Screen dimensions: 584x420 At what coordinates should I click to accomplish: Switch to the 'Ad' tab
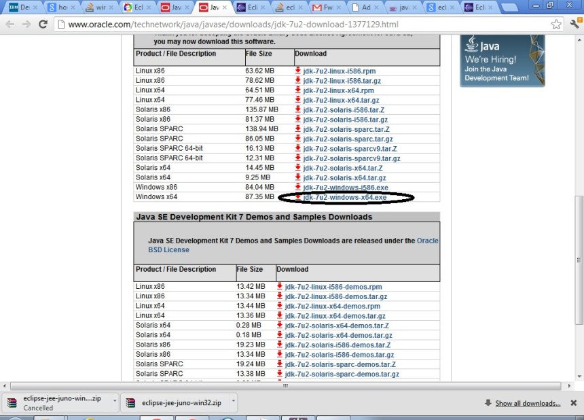pos(365,7)
